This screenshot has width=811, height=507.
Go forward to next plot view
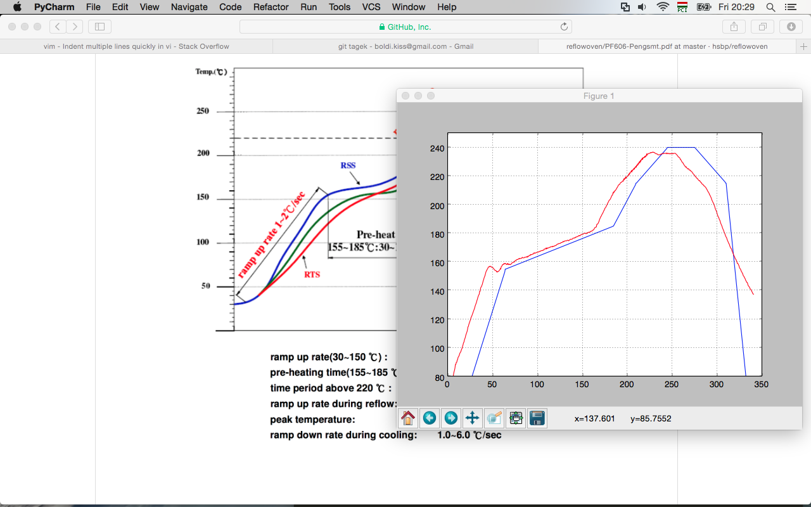point(451,418)
